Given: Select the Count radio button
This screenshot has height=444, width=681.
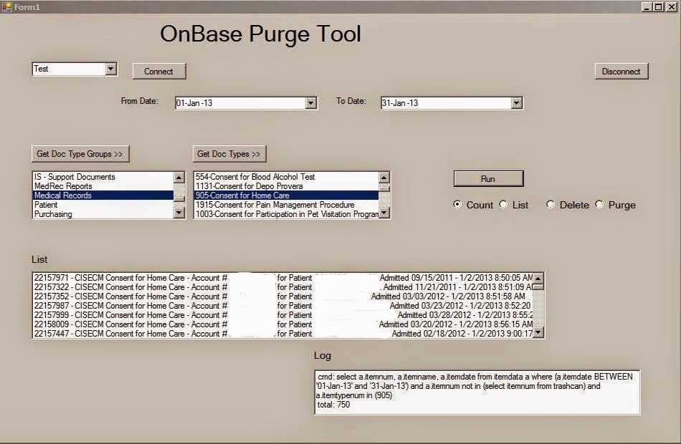Looking at the screenshot, I should click(x=457, y=205).
